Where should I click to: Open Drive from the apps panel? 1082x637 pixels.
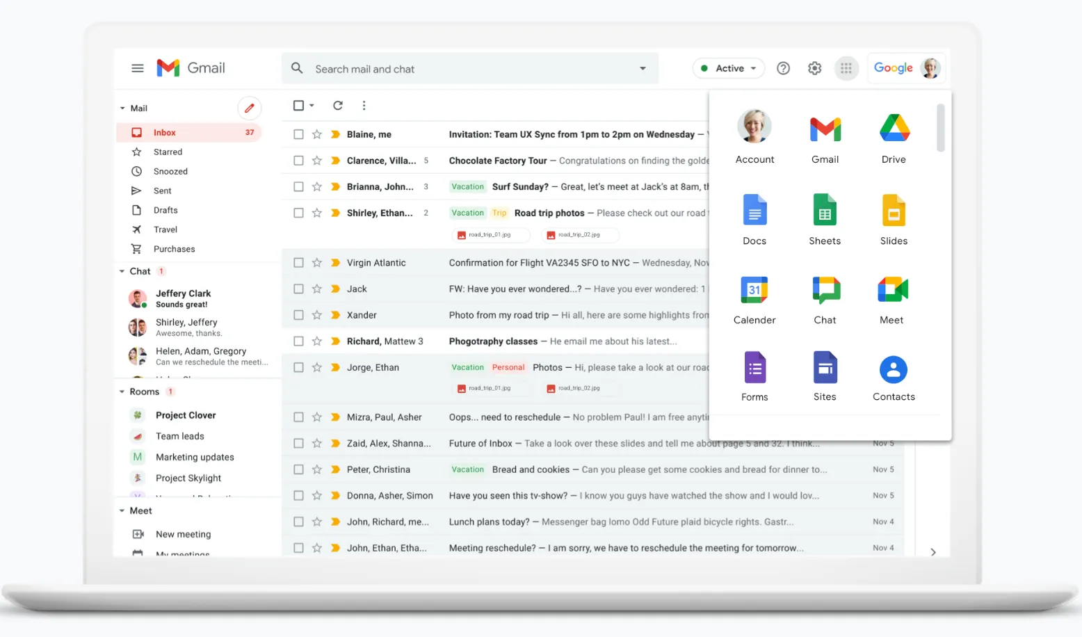(894, 138)
